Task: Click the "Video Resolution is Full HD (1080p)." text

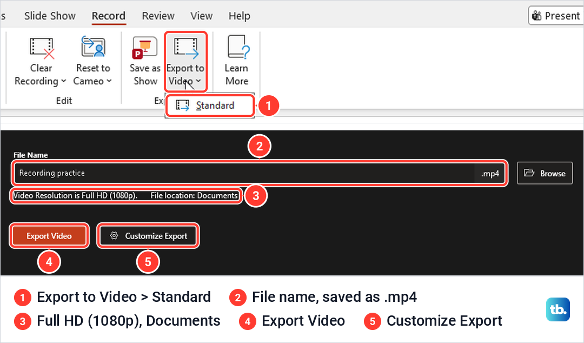Action: (x=75, y=195)
